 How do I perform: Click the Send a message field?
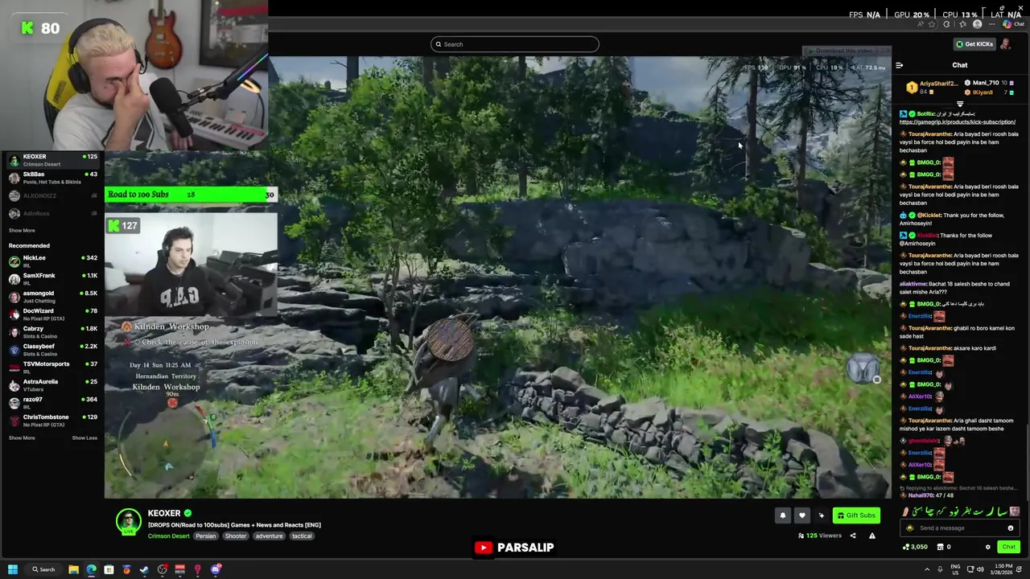(x=960, y=528)
